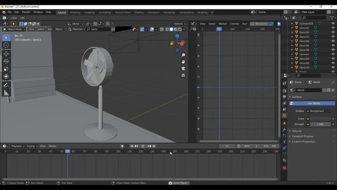Select the Cursor tool in viewport toolbar
Image resolution: width=337 pixels, height=190 pixels.
(x=6, y=45)
